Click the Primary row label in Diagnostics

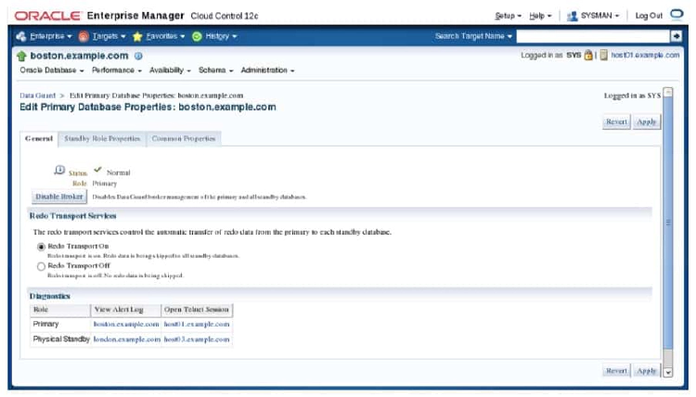45,325
